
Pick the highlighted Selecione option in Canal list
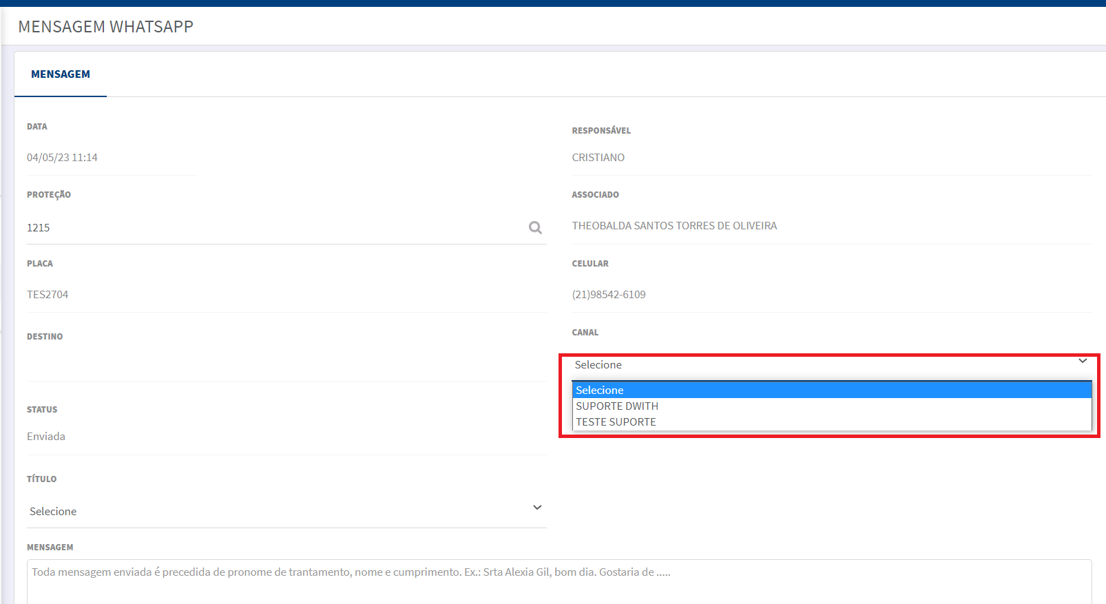tap(832, 390)
